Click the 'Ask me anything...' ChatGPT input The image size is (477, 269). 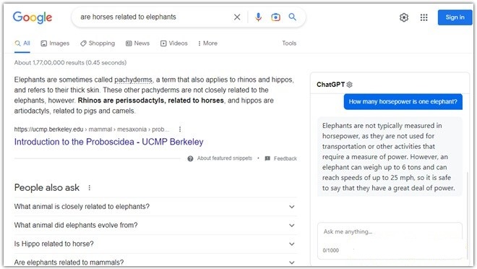click(390, 232)
